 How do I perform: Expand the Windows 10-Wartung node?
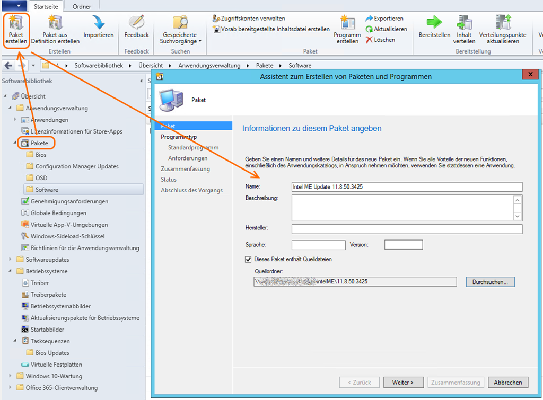coord(11,376)
